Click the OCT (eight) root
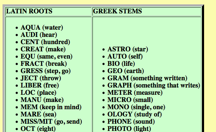 pyautogui.click(x=38, y=129)
